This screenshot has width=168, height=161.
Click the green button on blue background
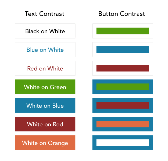click(123, 87)
